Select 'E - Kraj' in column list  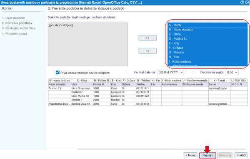tap(207, 43)
